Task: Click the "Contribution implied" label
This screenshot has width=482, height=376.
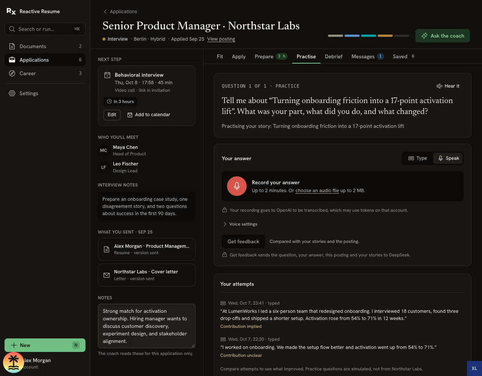Action: (x=241, y=326)
